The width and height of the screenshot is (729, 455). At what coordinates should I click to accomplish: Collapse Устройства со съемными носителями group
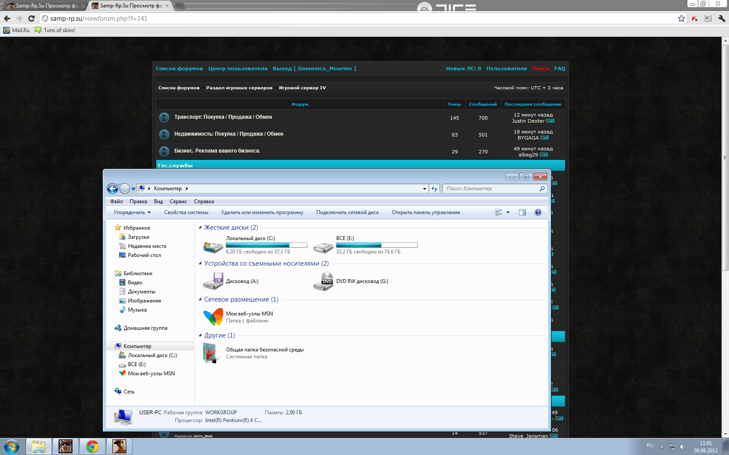click(x=200, y=263)
